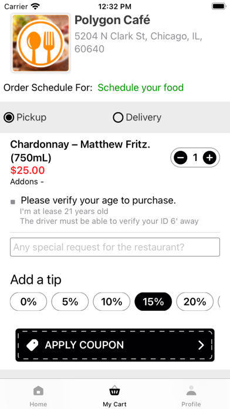
Task: Decrease Chardonnay quantity with minus icon
Action: coord(181,157)
